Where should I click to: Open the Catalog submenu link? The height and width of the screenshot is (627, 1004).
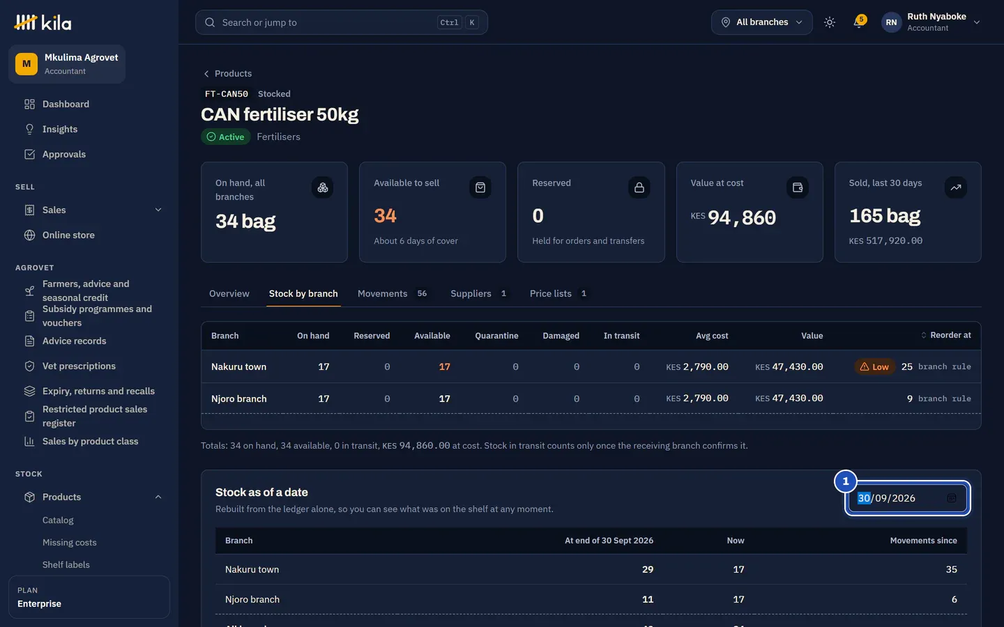coord(58,520)
